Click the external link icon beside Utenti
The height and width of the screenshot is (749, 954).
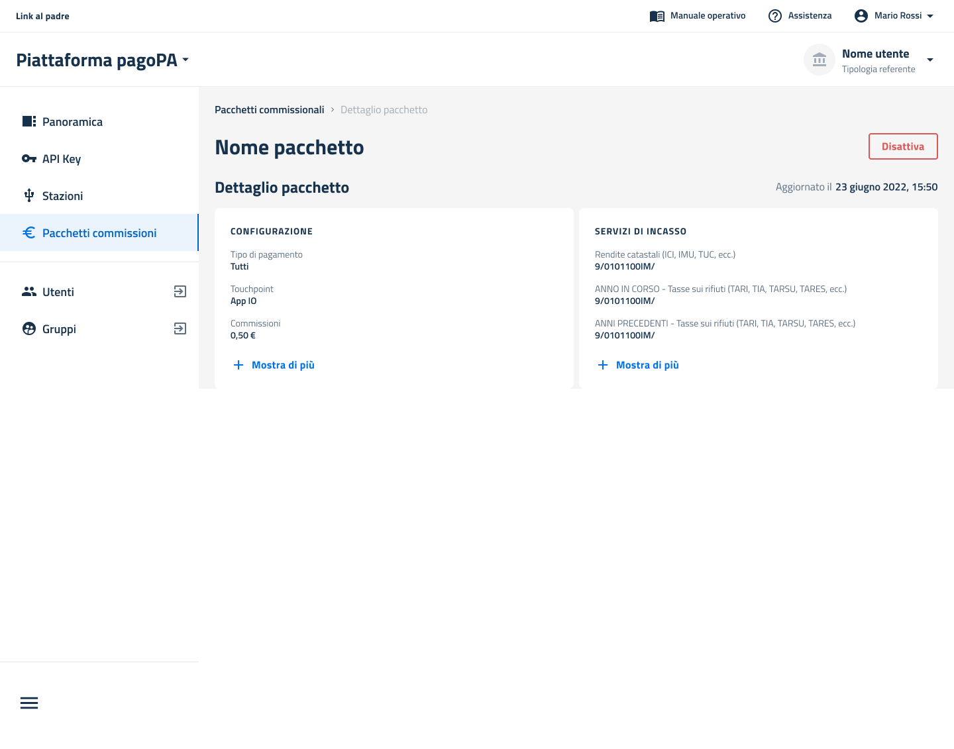(180, 292)
